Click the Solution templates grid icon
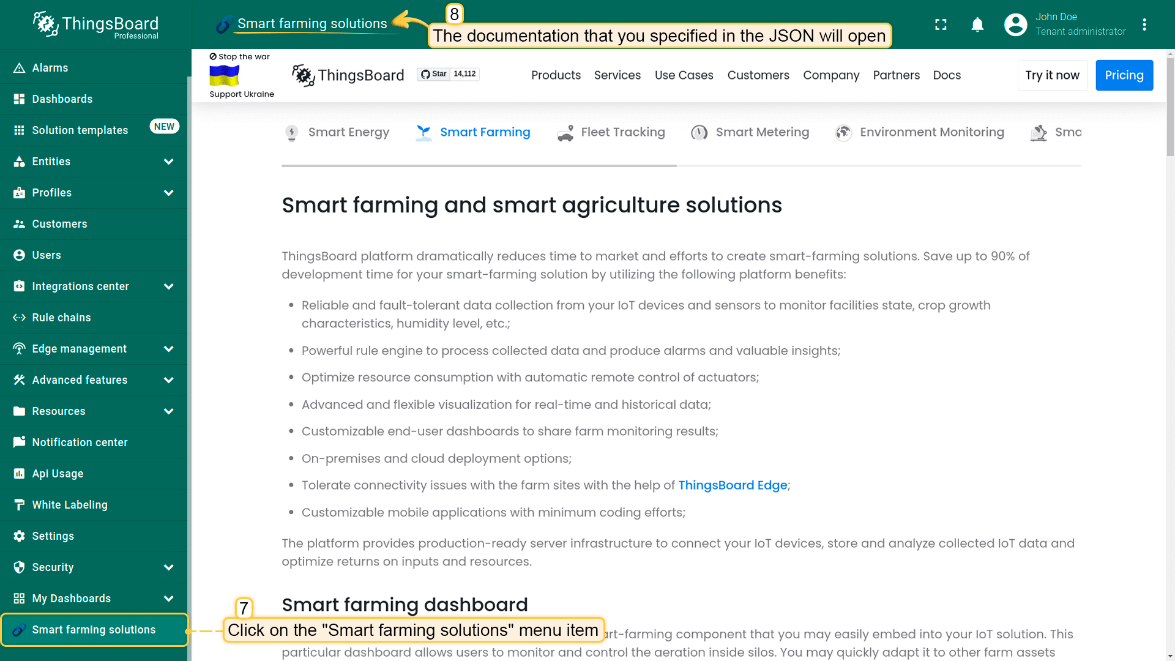The width and height of the screenshot is (1175, 661). click(x=19, y=130)
